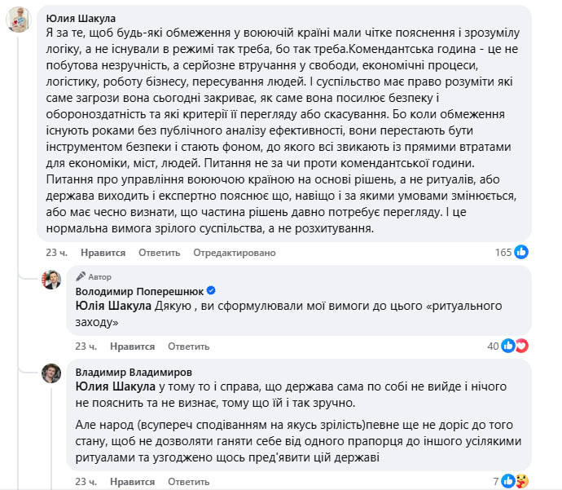The height and width of the screenshot is (490, 562).
Task: Open Владимир Владимиров's avatar
Action: pos(52,373)
